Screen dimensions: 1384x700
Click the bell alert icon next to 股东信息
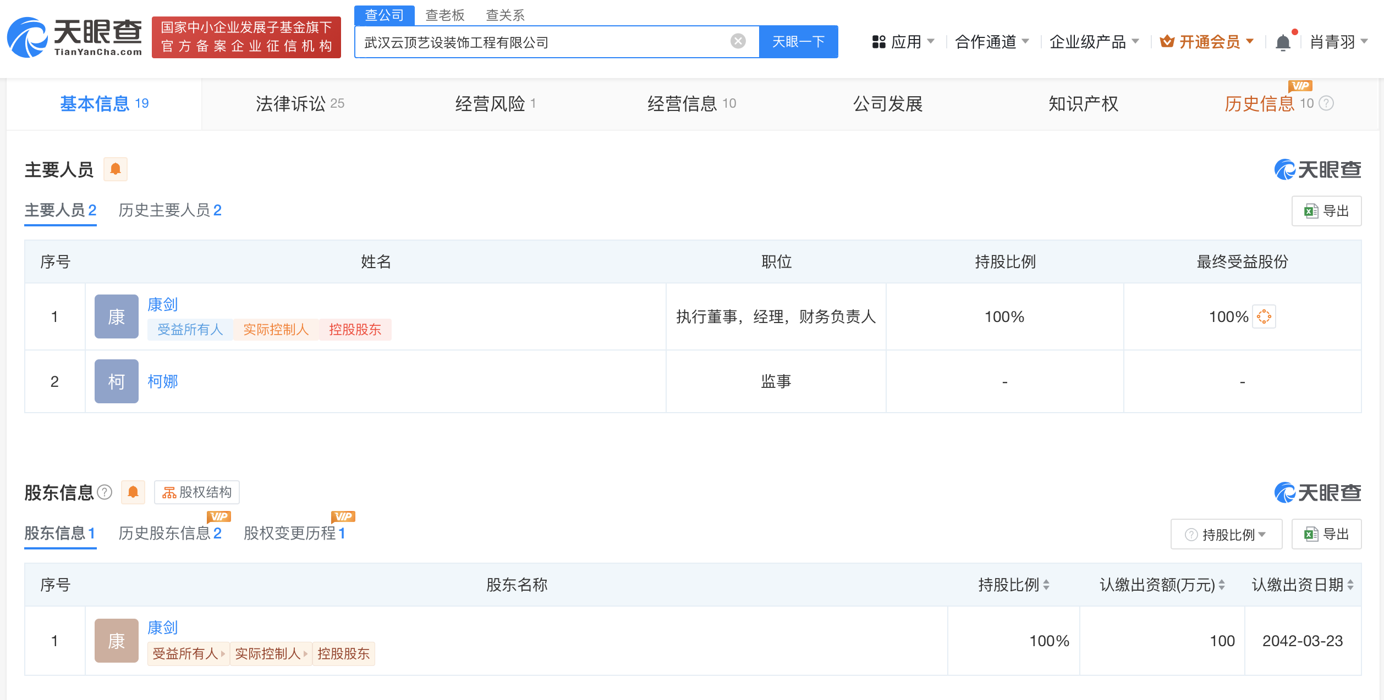(x=132, y=492)
